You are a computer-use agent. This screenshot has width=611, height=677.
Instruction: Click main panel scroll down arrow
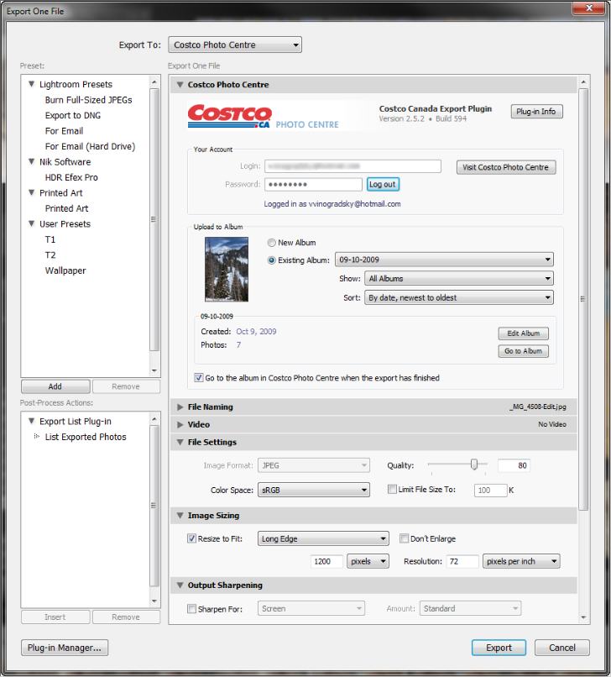[x=583, y=617]
